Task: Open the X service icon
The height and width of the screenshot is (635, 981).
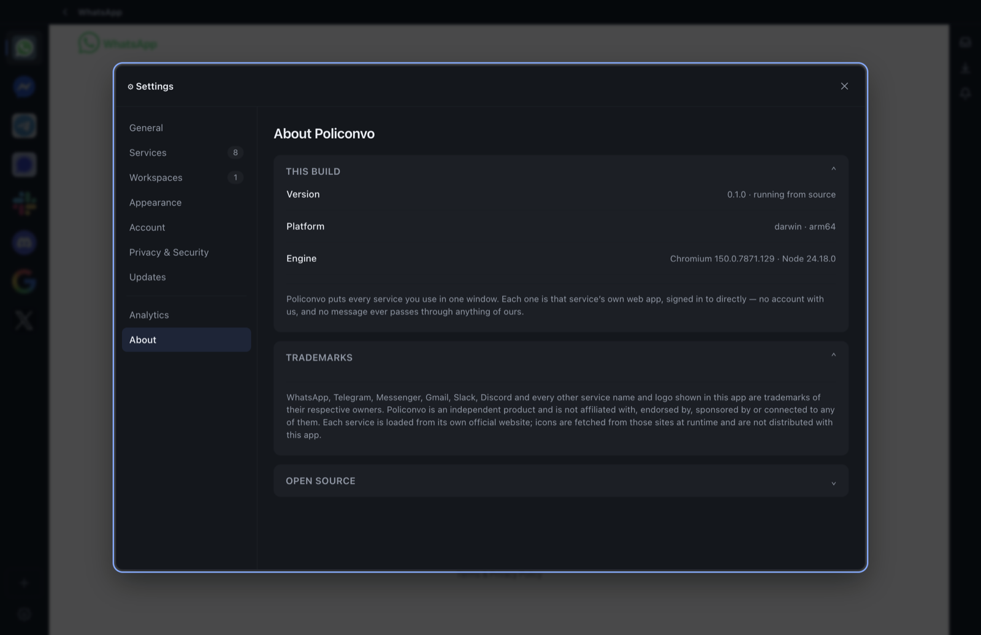Action: (25, 320)
